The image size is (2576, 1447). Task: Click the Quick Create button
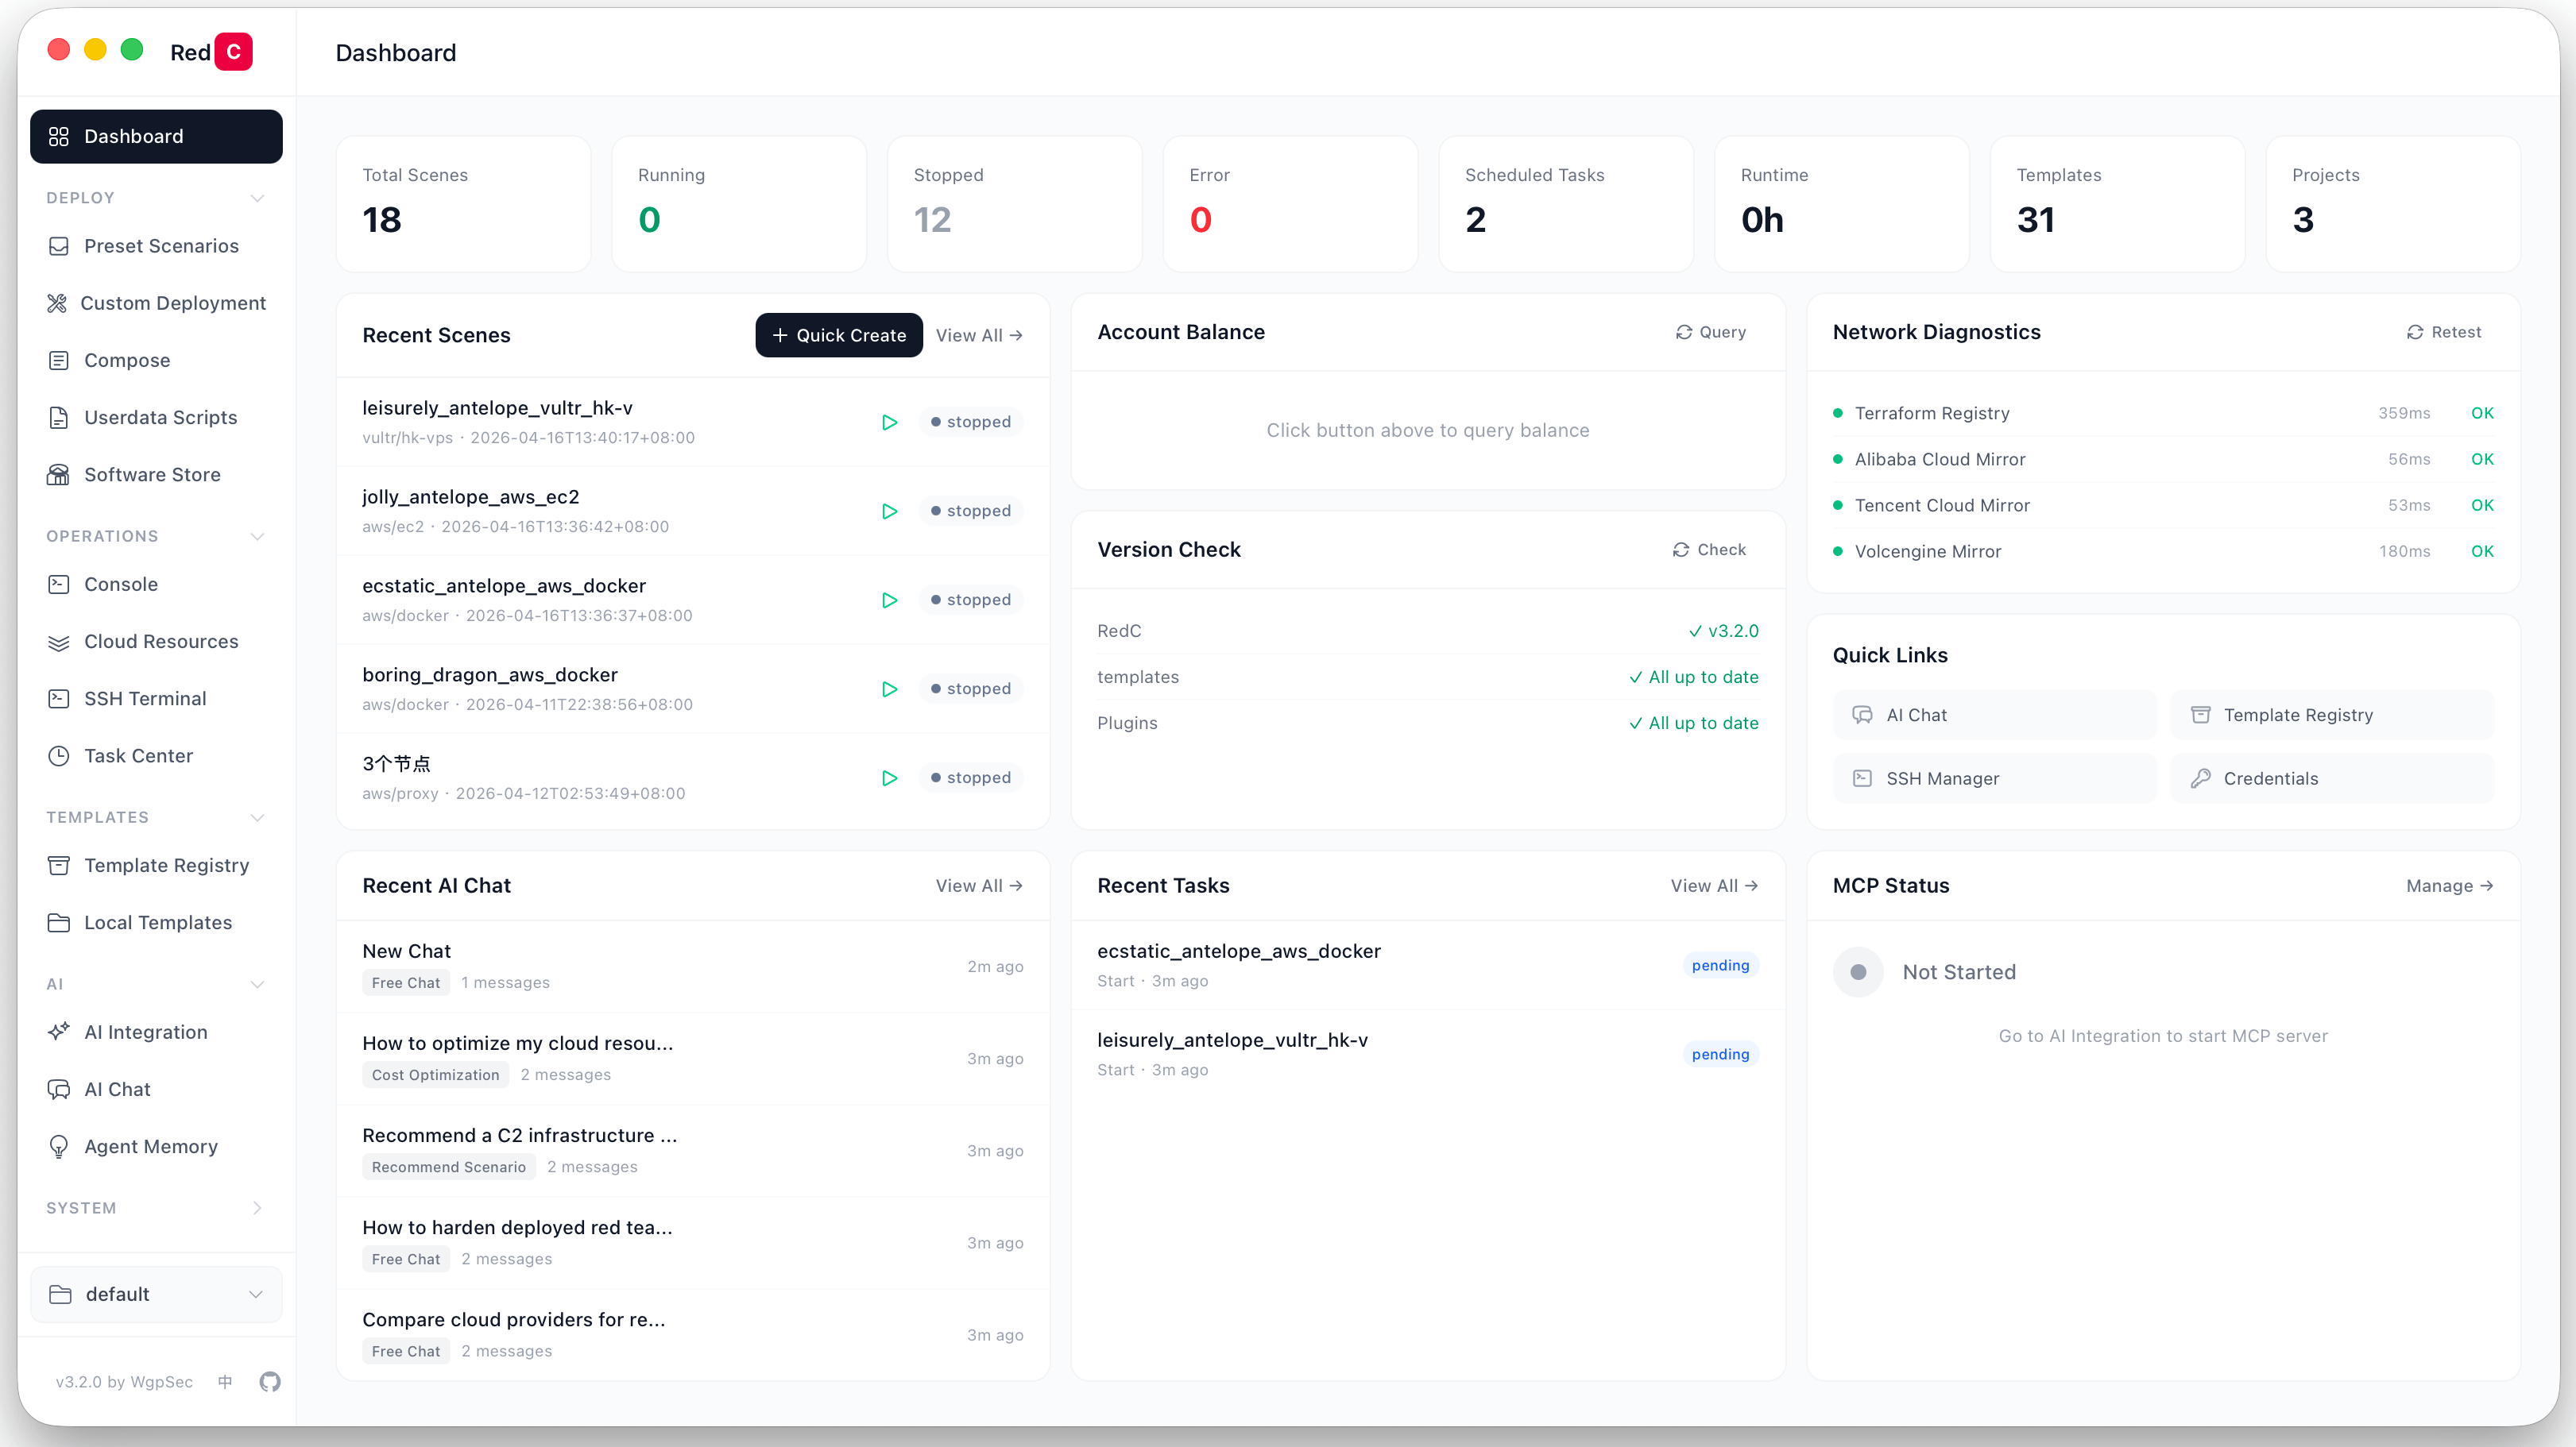(838, 335)
